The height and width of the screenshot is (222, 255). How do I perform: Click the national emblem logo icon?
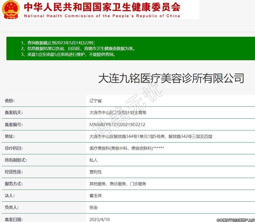tap(11, 10)
